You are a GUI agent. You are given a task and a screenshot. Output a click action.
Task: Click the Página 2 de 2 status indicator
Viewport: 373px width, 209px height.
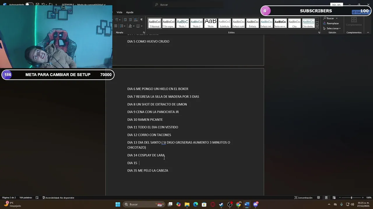(x=8, y=198)
